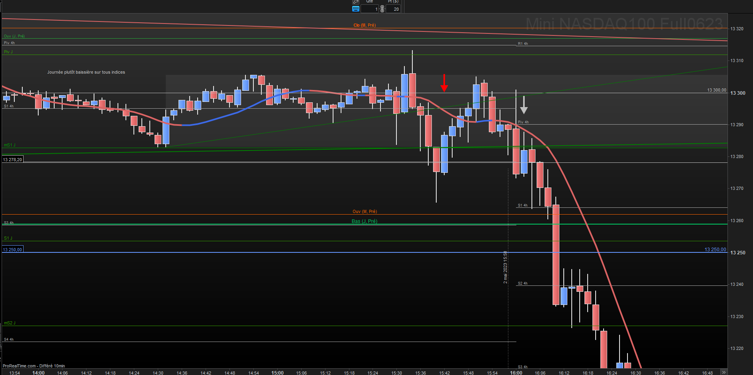Viewport: 753px width, 375px height.
Task: Select the 'Ouv (M, Pré)' line label
Action: [365, 211]
